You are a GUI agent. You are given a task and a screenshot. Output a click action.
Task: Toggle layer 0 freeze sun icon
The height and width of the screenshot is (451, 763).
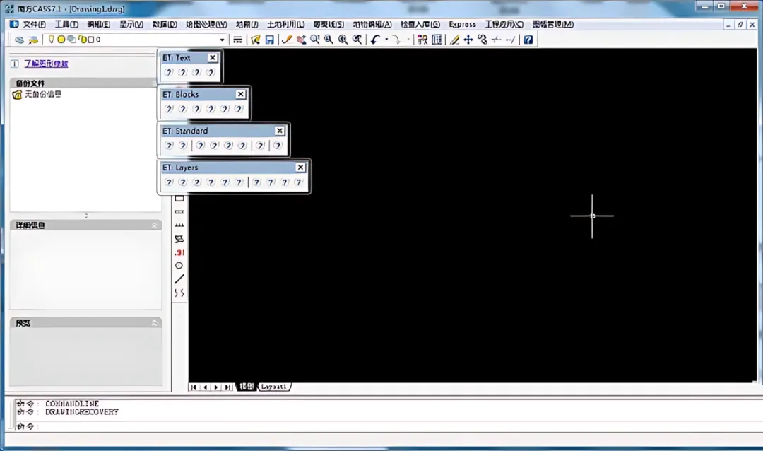61,40
